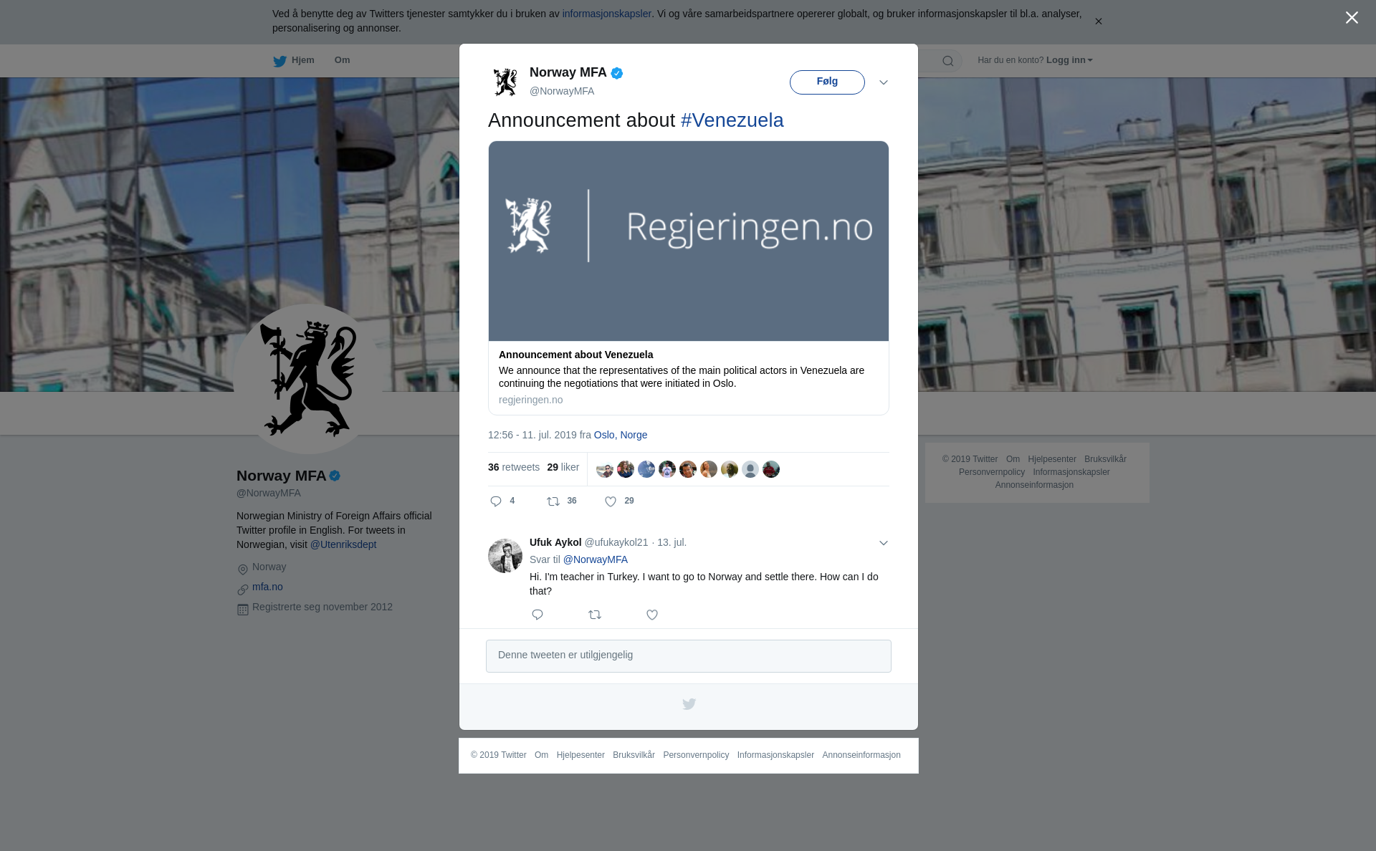This screenshot has height=851, width=1376.
Task: Retweet Ufuk Aykol's reply
Action: tap(595, 615)
